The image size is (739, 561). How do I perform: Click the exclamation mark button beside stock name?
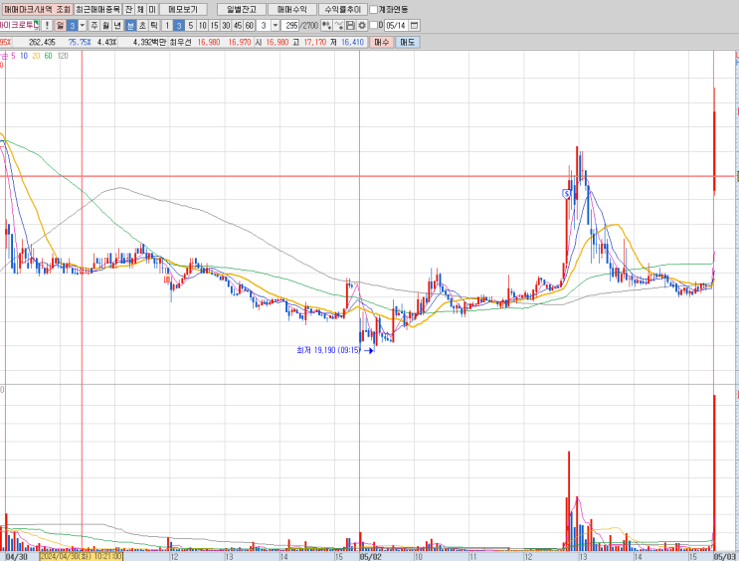pyautogui.click(x=47, y=25)
